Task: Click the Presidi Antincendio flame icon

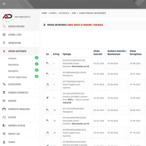Action: pos(4,51)
